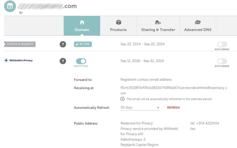This screenshot has width=237, height=148.
Task: Click the WithheldforPrivacy logo
Action: click(18, 60)
